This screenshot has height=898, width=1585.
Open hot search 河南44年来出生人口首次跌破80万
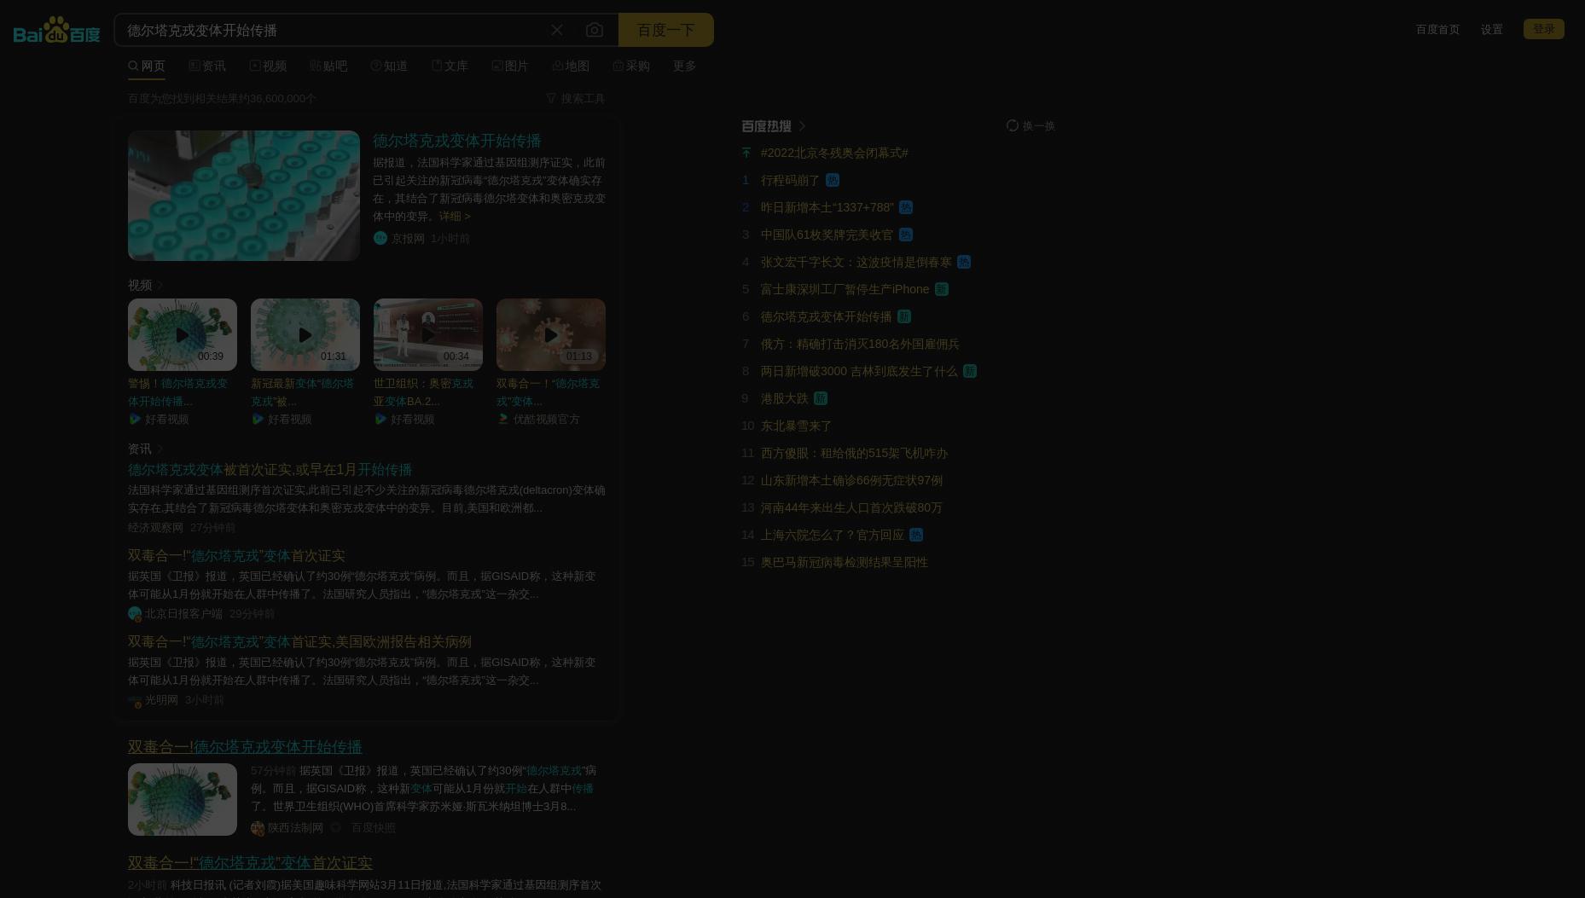(851, 507)
